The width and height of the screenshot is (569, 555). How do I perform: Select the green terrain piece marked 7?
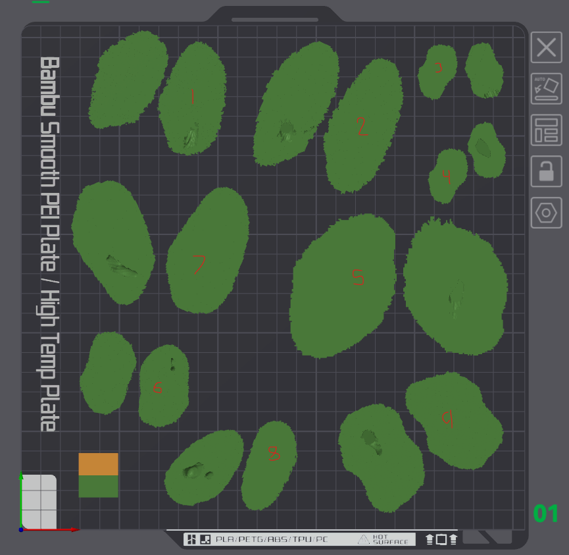tap(207, 251)
